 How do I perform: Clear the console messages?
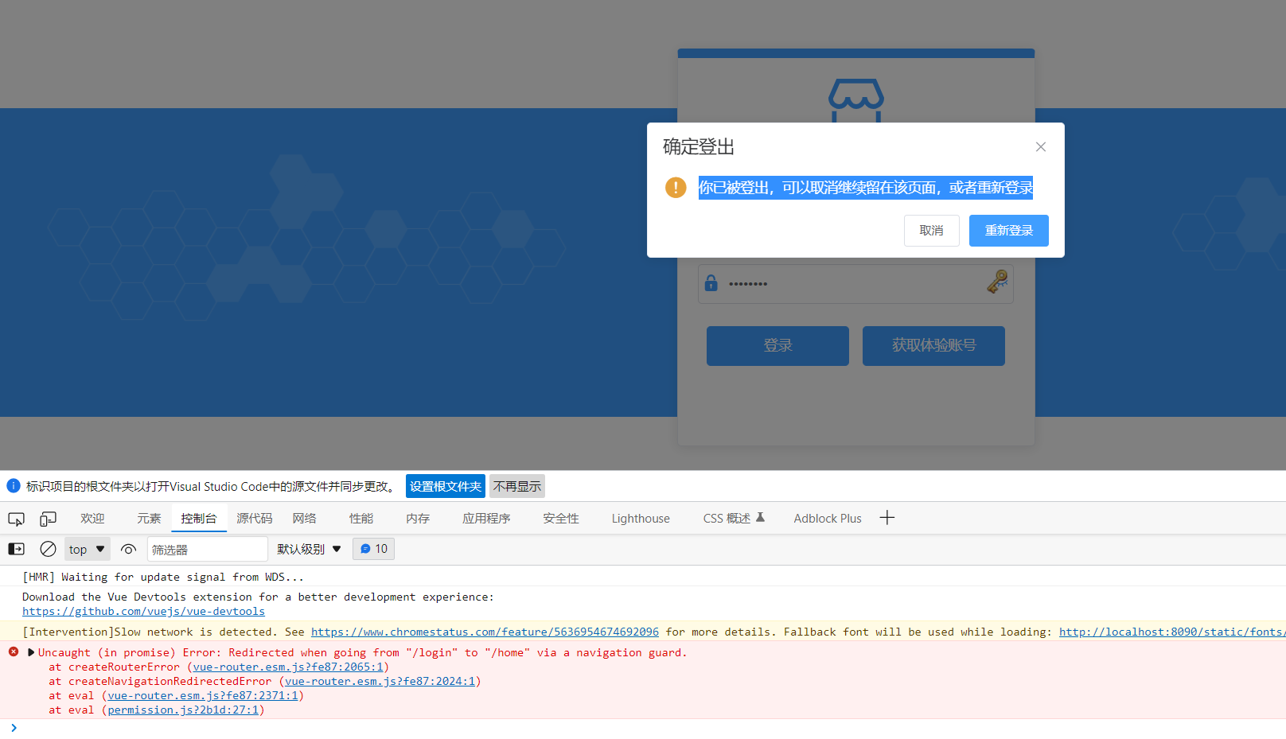48,549
